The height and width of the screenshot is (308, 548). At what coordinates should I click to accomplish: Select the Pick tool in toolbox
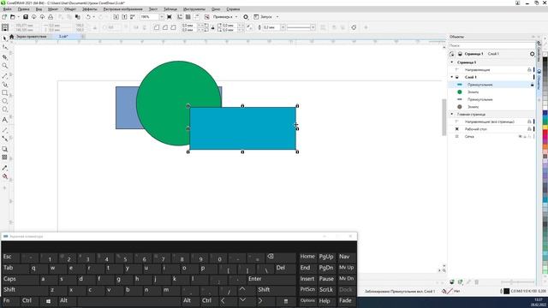(x=4, y=38)
